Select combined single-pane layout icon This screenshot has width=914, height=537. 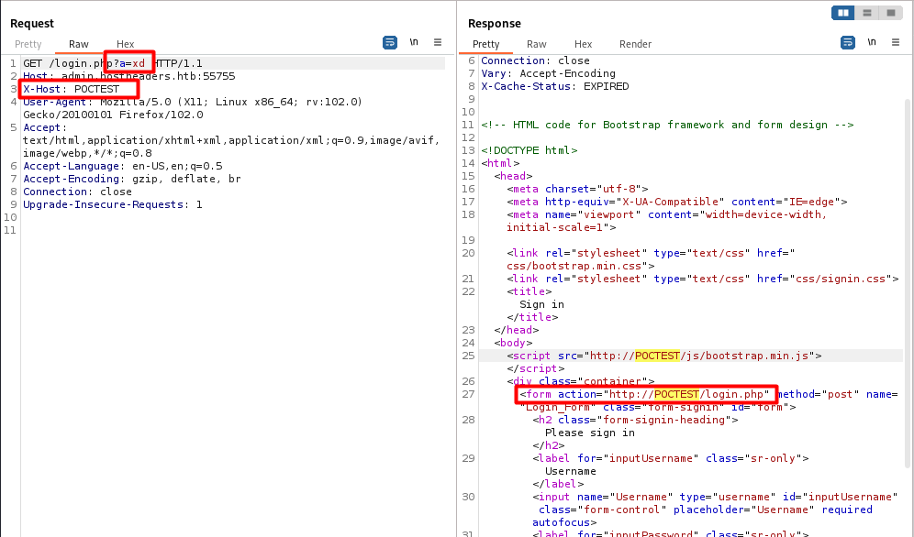pos(891,13)
